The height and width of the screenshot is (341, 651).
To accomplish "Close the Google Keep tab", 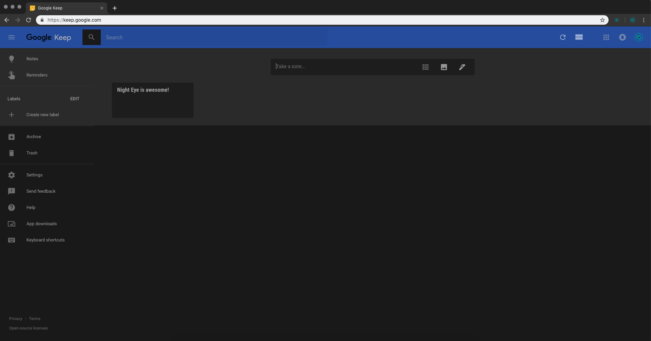I will [x=102, y=8].
